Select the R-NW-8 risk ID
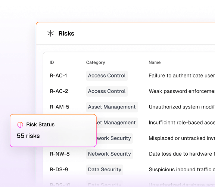Screen dimensions: 215x187 (60, 154)
